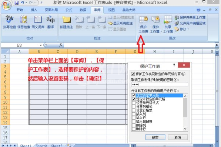
Task: Click the formula bar input
Action: (139, 45)
